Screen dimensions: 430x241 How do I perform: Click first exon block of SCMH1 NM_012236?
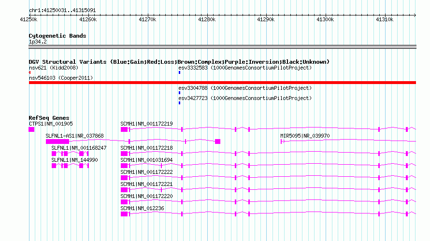[124, 214]
